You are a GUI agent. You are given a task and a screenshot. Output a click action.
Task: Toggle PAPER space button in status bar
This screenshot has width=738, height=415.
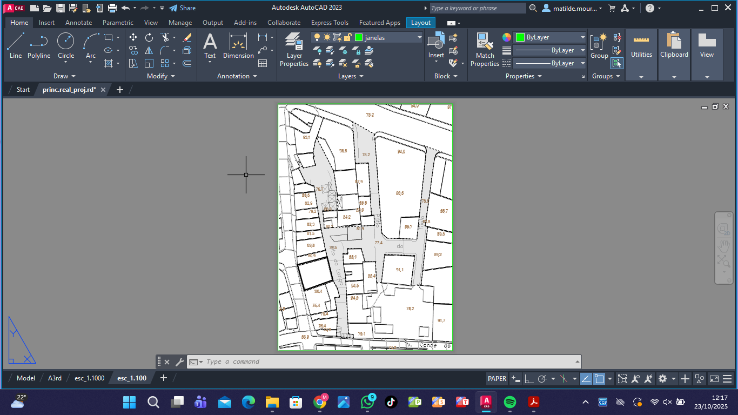(497, 379)
